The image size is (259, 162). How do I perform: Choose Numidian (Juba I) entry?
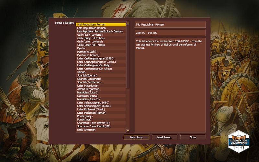coord(100,93)
